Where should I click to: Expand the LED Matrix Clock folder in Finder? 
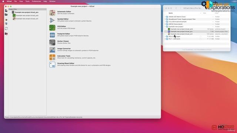[165, 17]
